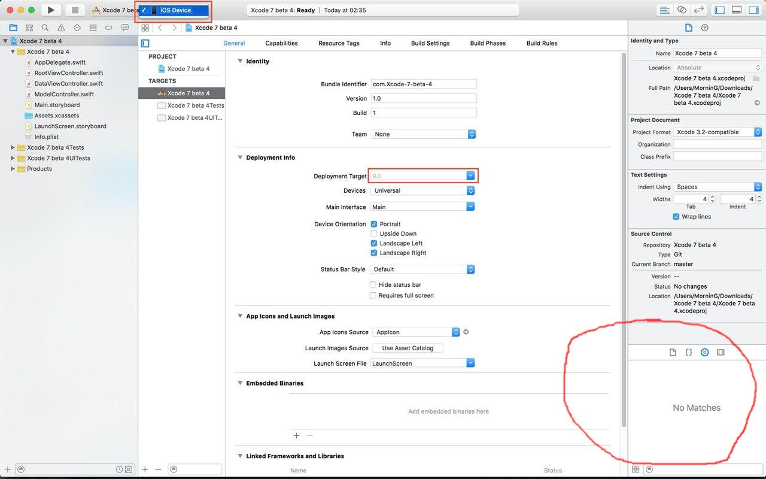Image resolution: width=766 pixels, height=479 pixels.
Task: Go forward with the jump bar right arrow
Action: pyautogui.click(x=174, y=28)
